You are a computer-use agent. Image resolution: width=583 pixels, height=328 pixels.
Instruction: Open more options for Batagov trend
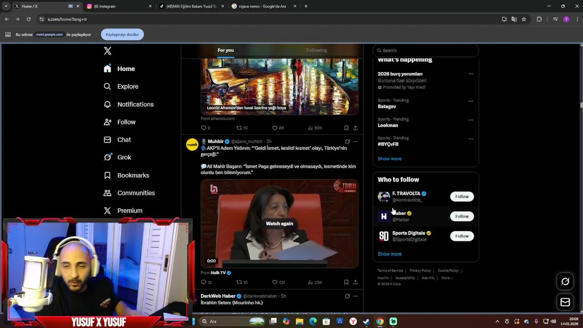[471, 101]
